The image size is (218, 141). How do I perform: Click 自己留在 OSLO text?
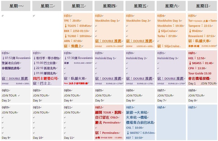coord(106,117)
